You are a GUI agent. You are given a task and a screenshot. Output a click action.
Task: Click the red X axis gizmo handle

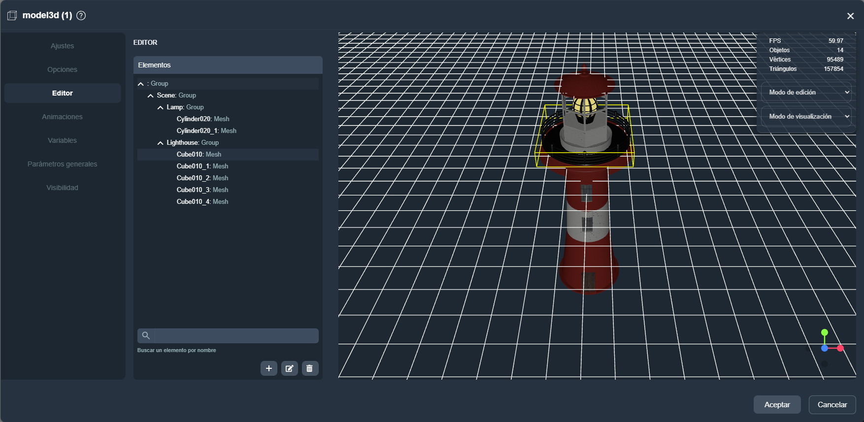pyautogui.click(x=840, y=348)
